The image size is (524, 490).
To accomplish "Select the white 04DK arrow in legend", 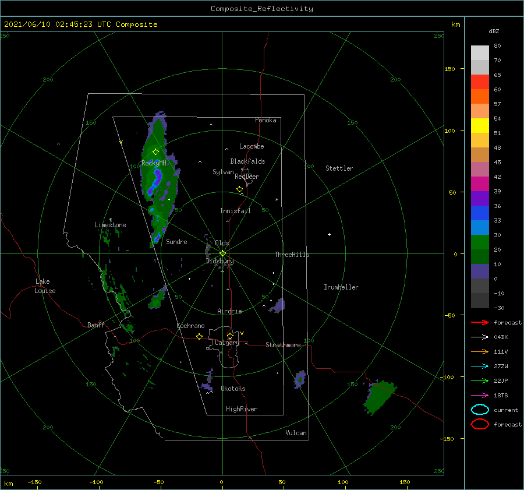I will pyautogui.click(x=480, y=337).
